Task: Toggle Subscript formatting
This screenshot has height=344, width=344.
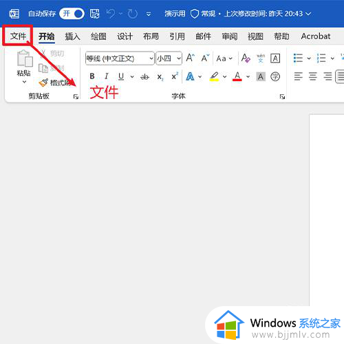Action: [x=160, y=77]
